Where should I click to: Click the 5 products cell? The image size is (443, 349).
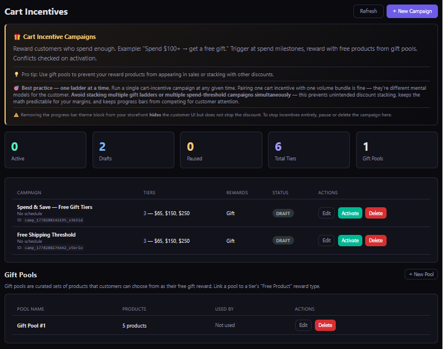coord(134,326)
